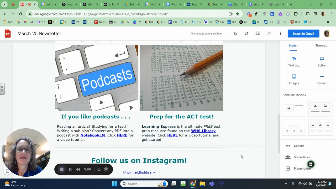
Task: Redo the last undone edit
Action: point(246,33)
